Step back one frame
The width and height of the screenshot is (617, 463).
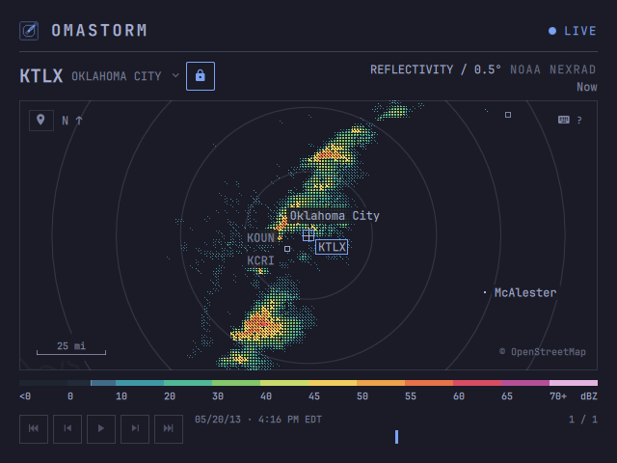(x=67, y=428)
